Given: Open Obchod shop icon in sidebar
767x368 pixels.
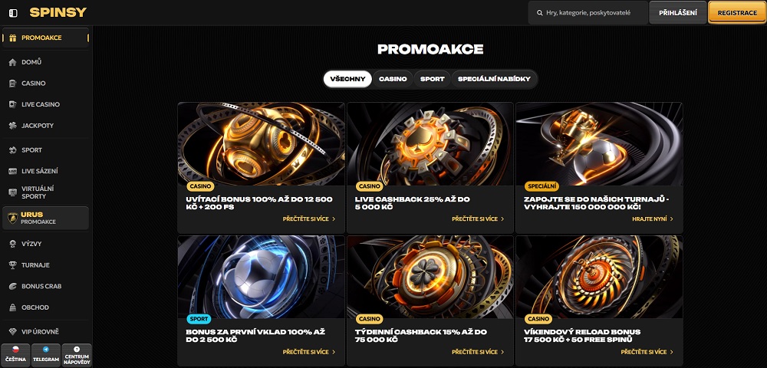Looking at the screenshot, I should (13, 307).
